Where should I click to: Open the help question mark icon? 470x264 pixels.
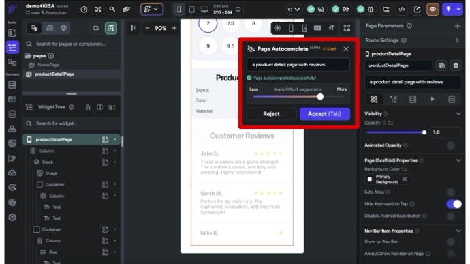click(x=84, y=9)
